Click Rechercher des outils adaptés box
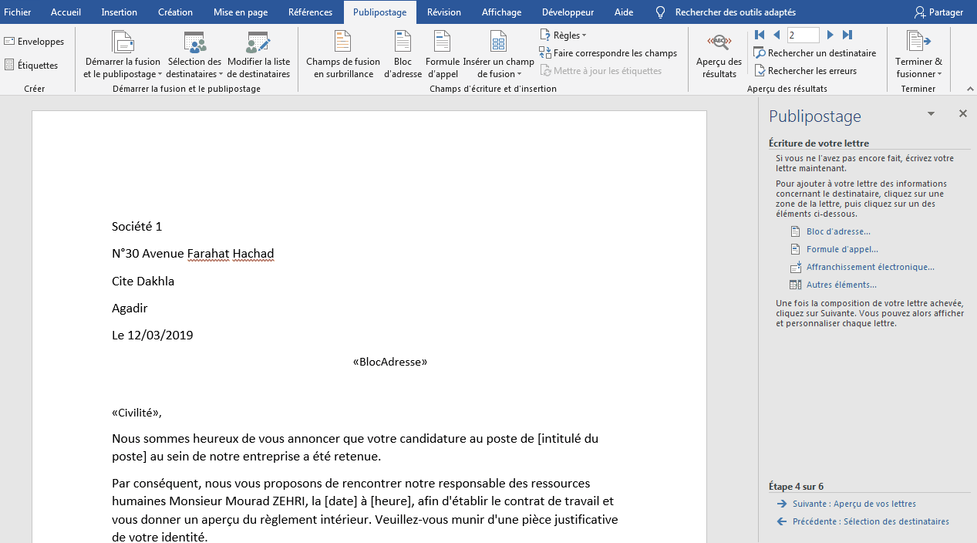The width and height of the screenshot is (977, 543). point(735,12)
